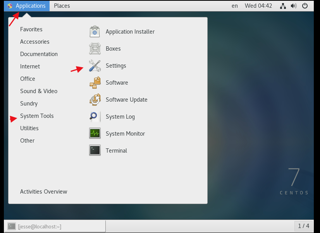The image size is (320, 233).
Task: Select the Utilities category
Action: tap(29, 128)
